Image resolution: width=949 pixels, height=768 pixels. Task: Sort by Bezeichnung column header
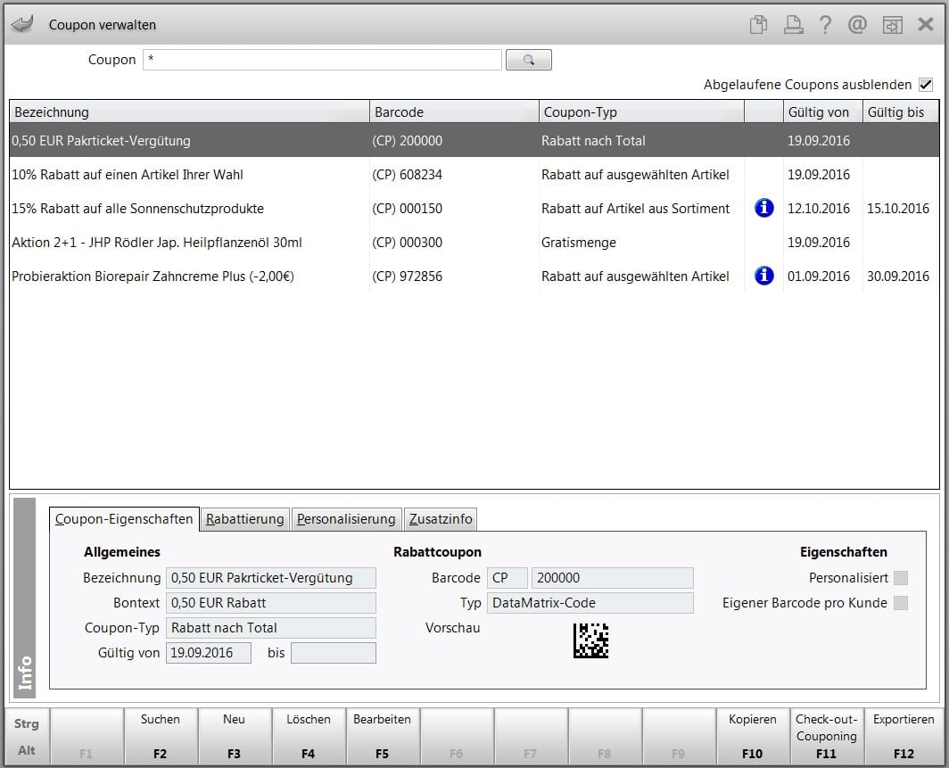(189, 112)
